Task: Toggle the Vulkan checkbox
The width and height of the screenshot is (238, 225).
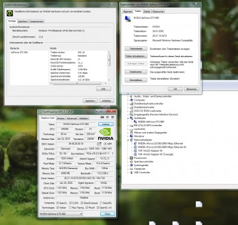Action: pos(58,208)
